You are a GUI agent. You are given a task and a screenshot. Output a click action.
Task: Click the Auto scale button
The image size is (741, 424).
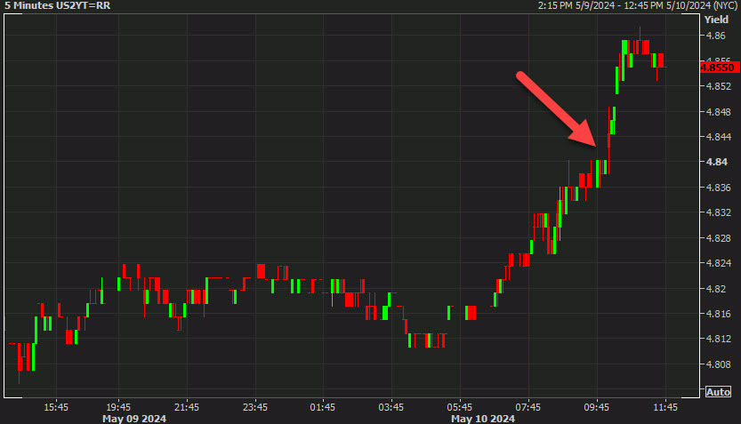click(718, 392)
